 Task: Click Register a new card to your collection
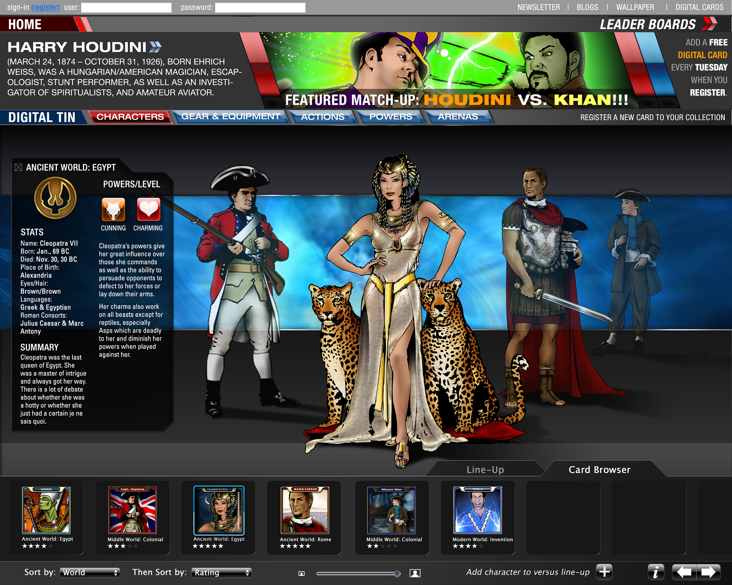coord(652,117)
